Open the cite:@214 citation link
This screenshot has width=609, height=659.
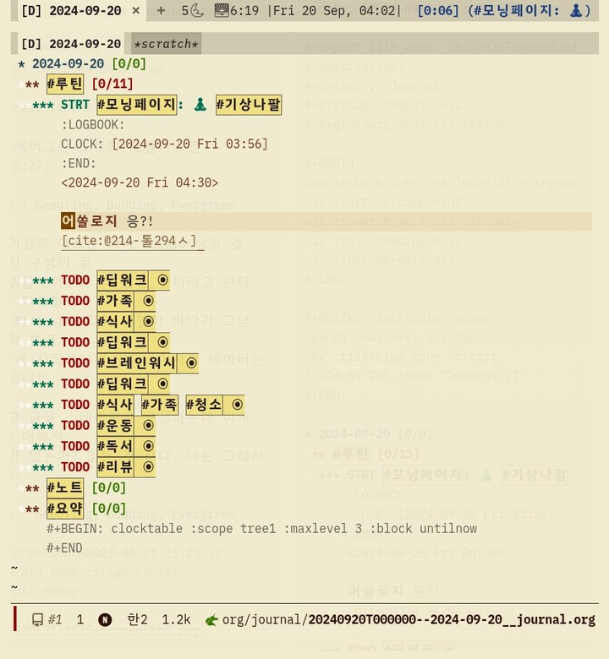click(131, 241)
